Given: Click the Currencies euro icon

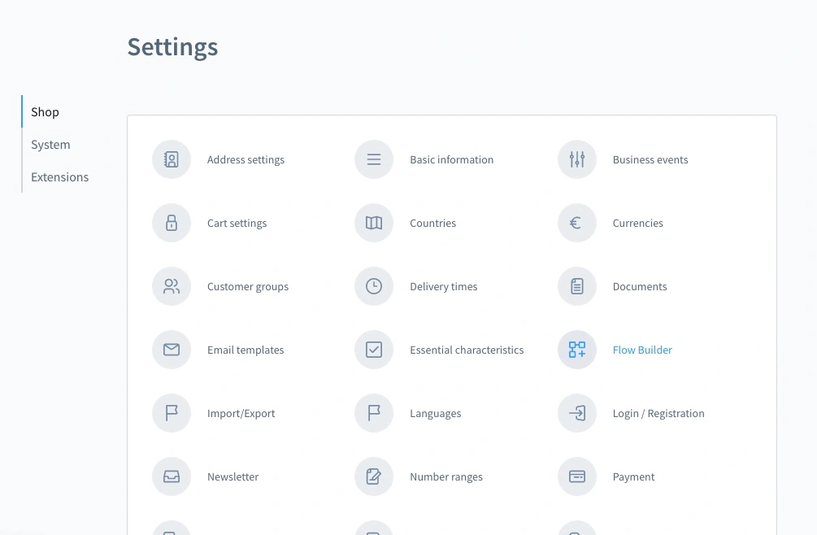Looking at the screenshot, I should pyautogui.click(x=577, y=224).
